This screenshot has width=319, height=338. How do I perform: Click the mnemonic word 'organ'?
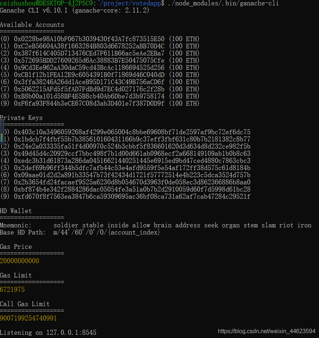click(231, 225)
